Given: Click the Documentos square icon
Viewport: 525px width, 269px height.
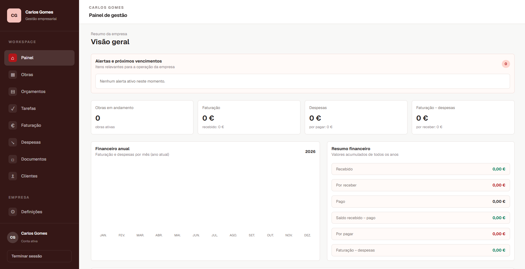Looking at the screenshot, I should tap(13, 159).
